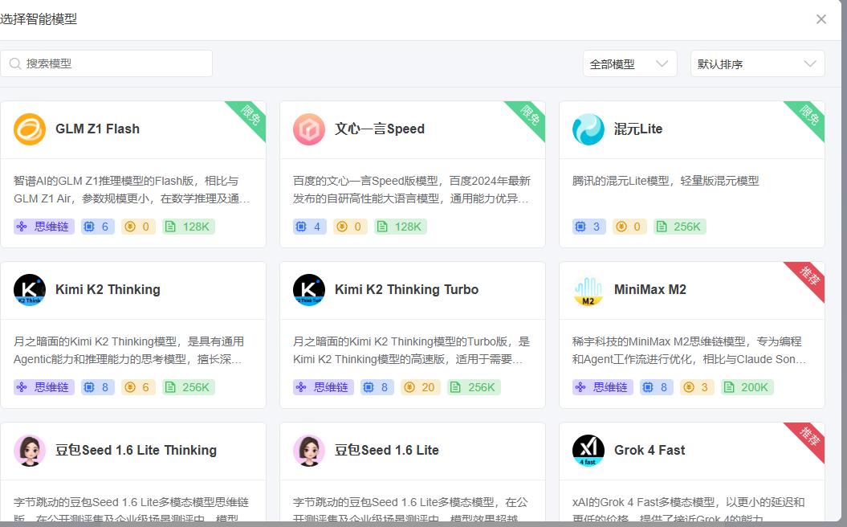Click the chip 8 tag on MiniMax M2
Viewport: 847px width, 527px height.
[x=656, y=387]
